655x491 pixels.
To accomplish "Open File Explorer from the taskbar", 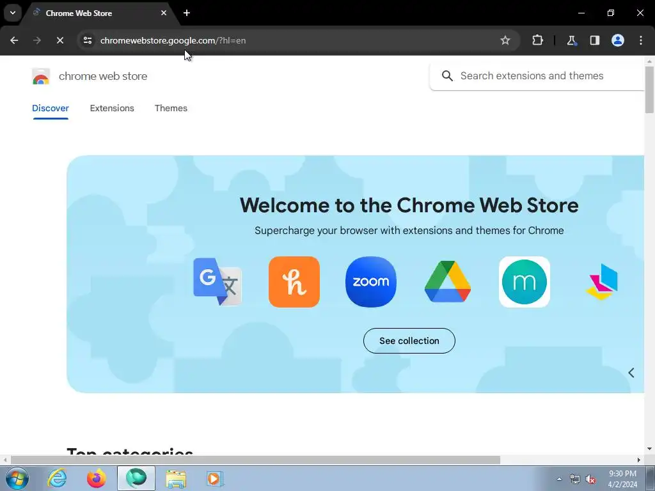I will [176, 478].
